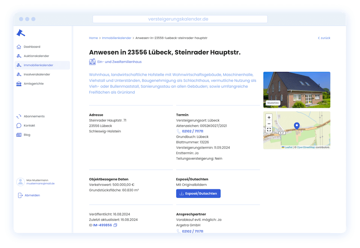
Task: Download the Exposé/Gutachten
Action: [198, 194]
